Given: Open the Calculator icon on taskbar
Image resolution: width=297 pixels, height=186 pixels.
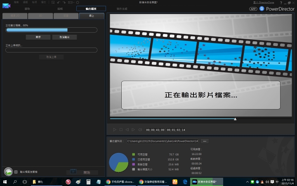Looking at the screenshot, I should tap(88, 182).
